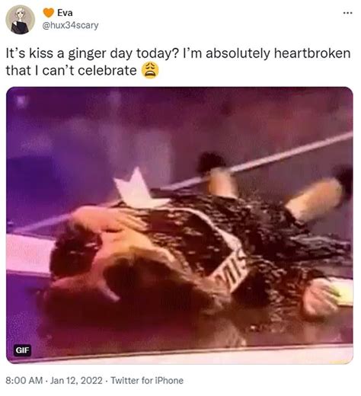Click the Jan 12, 2022 date
The height and width of the screenshot is (396, 361).
pos(76,381)
